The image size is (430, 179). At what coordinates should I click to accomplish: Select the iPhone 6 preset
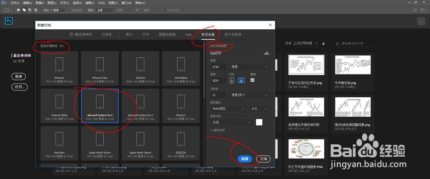(x=59, y=68)
